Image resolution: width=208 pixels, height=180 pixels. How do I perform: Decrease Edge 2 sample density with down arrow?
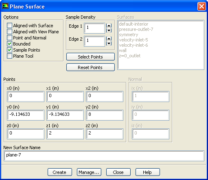click(x=109, y=43)
